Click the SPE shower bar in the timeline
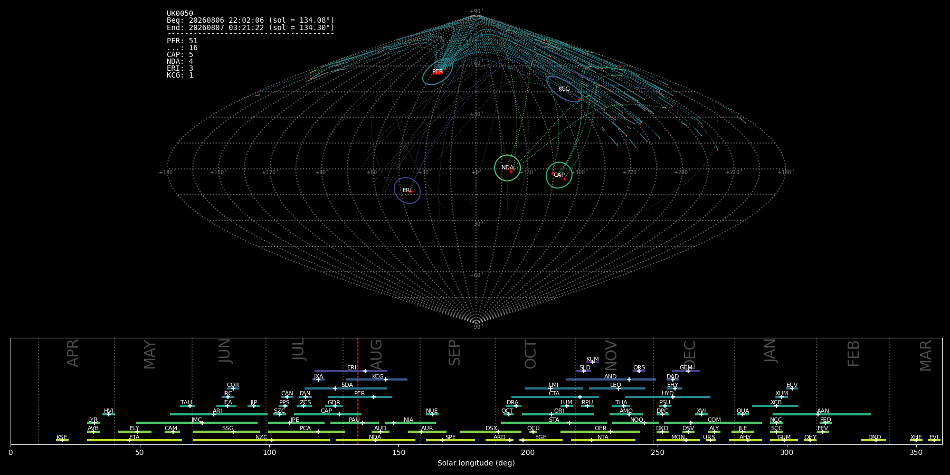Image resolution: width=950 pixels, height=475 pixels. (x=450, y=440)
